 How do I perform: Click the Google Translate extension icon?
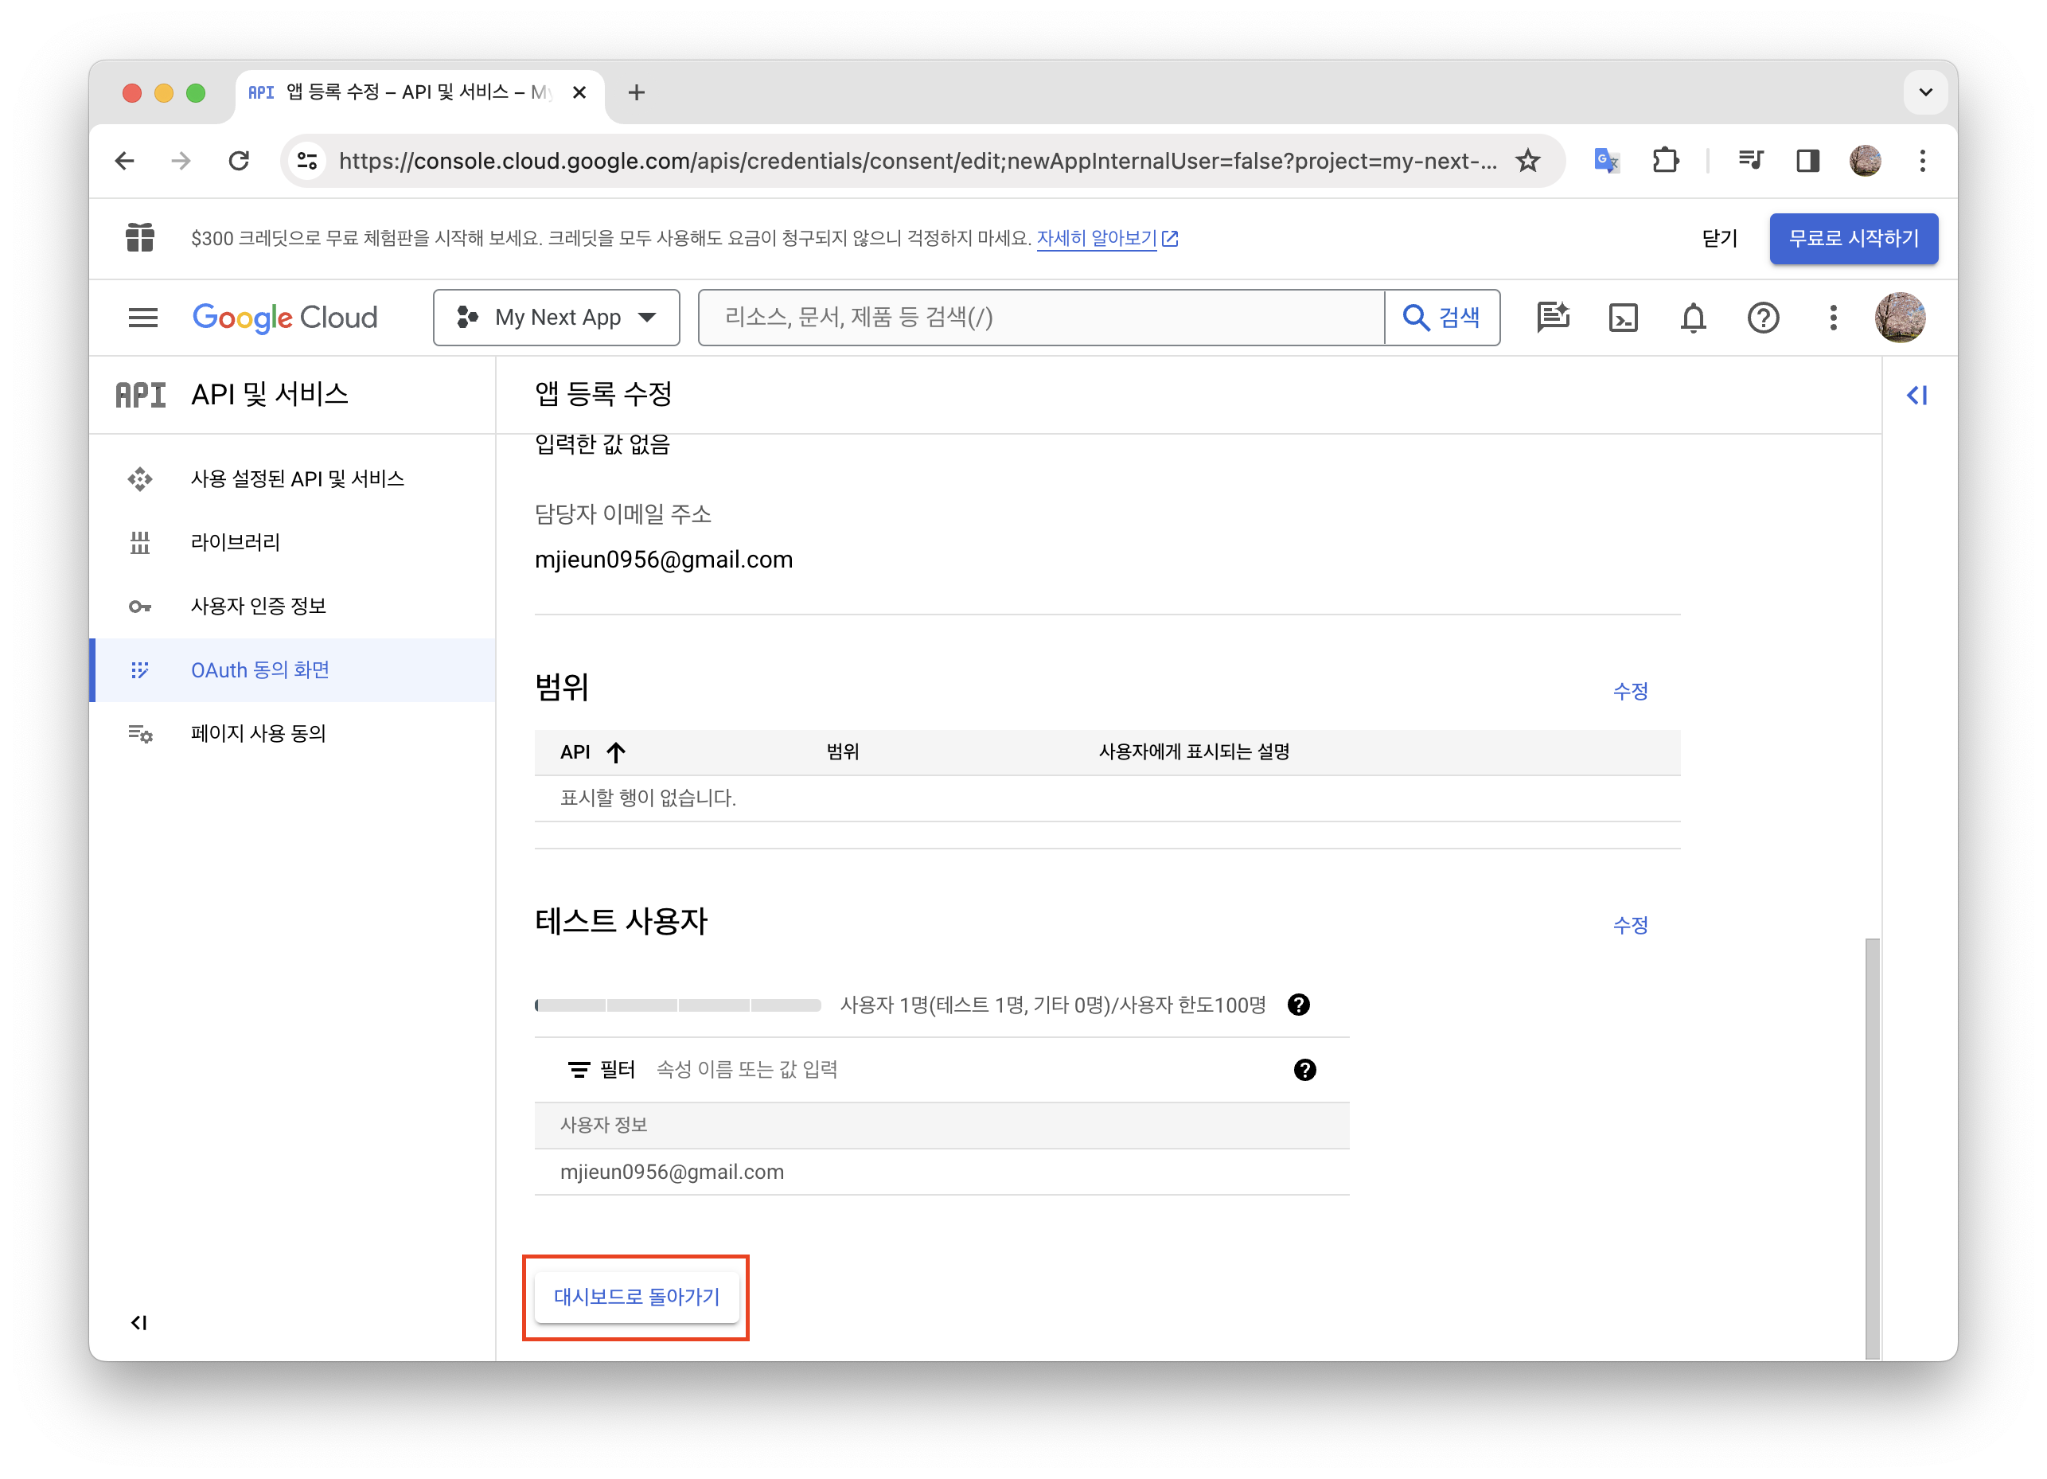click(x=1605, y=161)
